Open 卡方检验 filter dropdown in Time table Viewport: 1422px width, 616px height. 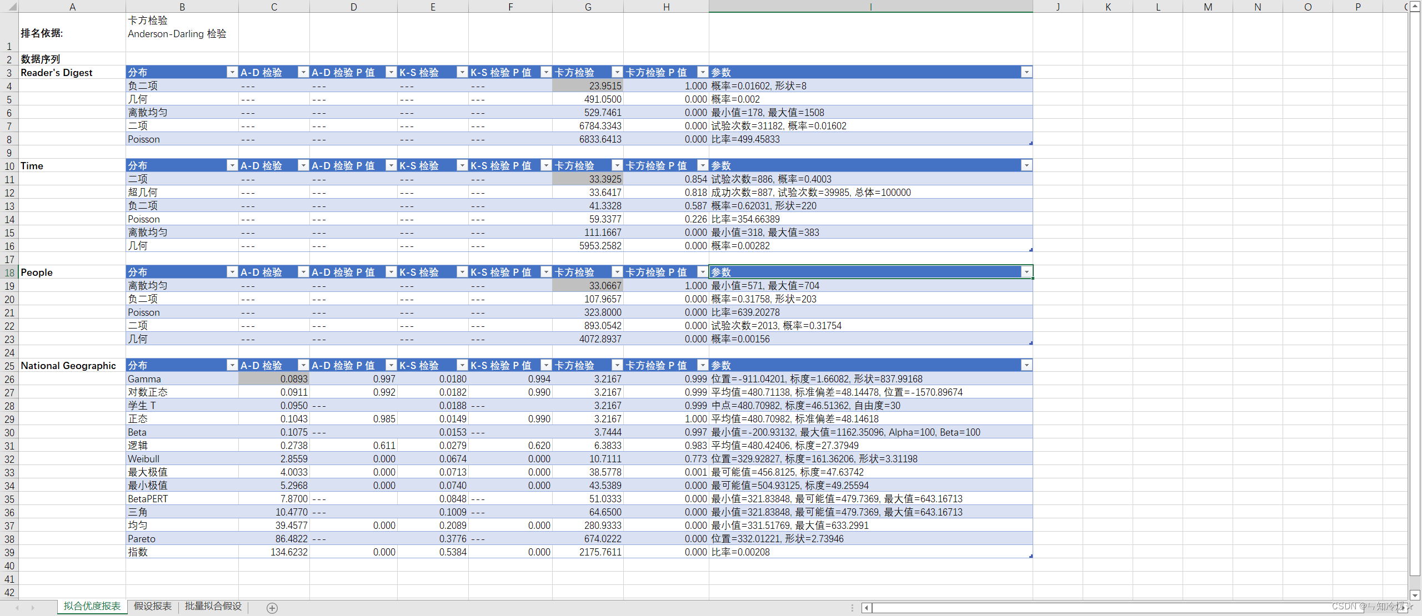(617, 165)
